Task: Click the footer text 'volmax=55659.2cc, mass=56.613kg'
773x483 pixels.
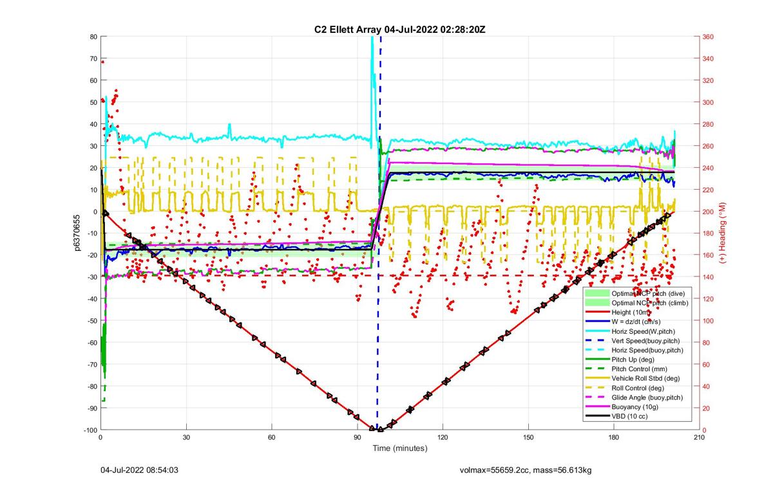Action: point(525,471)
